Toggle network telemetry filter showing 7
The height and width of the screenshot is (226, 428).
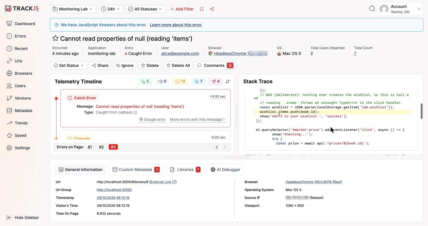coord(198,82)
